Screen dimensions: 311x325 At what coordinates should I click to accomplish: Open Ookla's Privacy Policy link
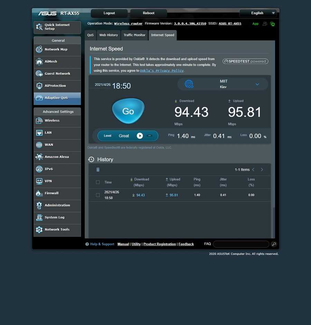161,71
